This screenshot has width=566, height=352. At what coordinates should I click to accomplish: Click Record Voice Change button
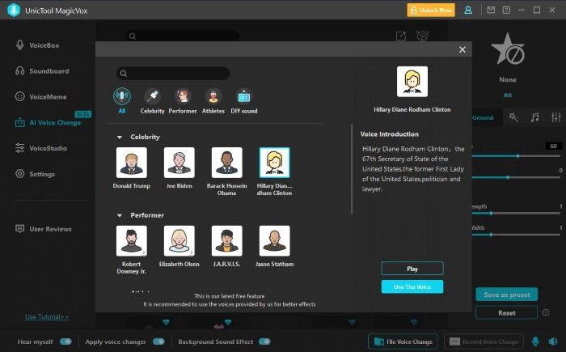(x=484, y=341)
